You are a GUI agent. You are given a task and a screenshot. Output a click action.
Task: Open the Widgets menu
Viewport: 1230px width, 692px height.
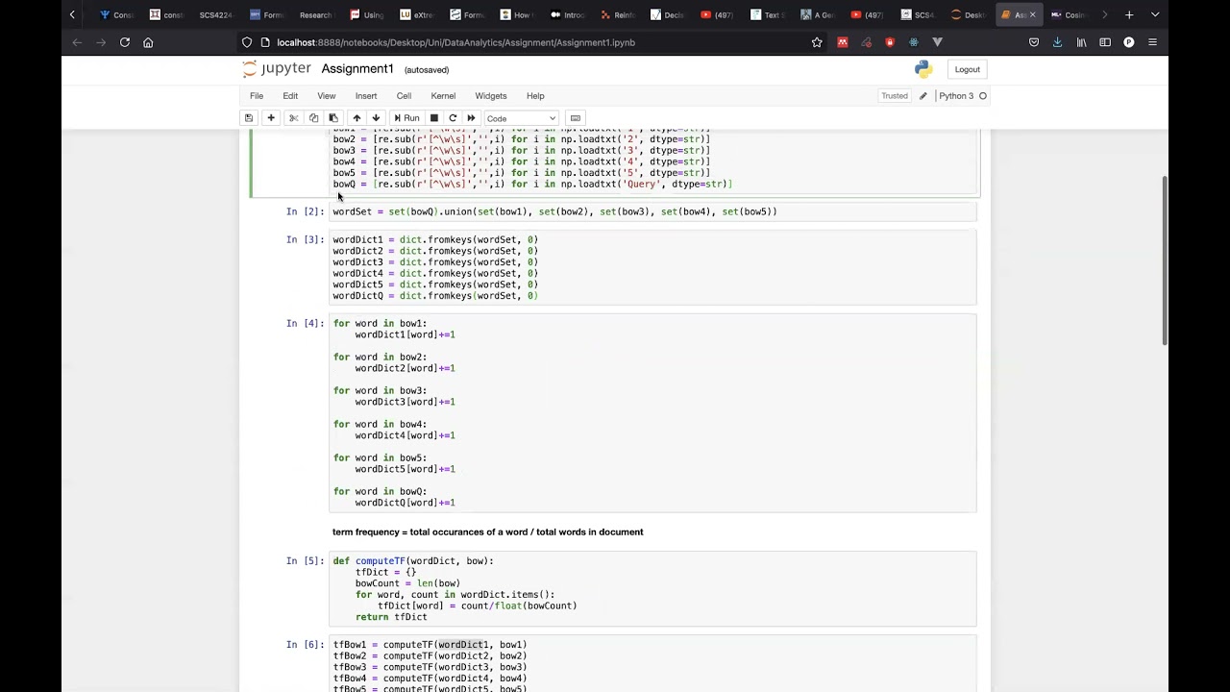click(491, 96)
